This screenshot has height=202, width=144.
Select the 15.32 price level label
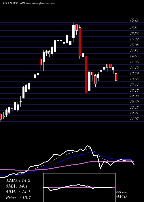pyautogui.click(x=134, y=39)
